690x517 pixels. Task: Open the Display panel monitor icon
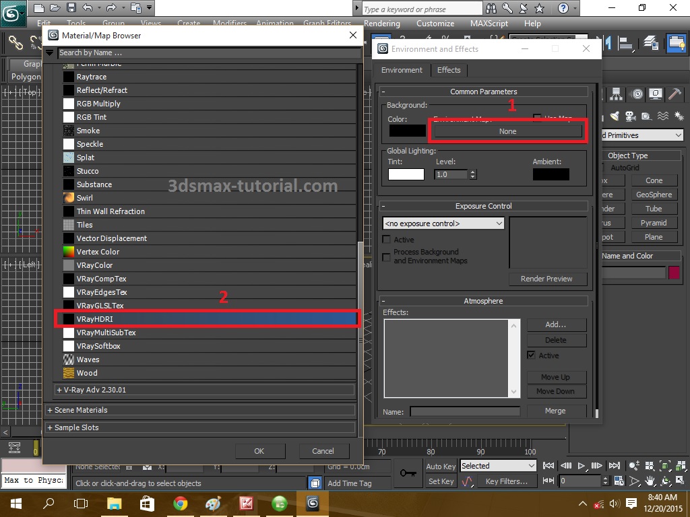(x=656, y=94)
